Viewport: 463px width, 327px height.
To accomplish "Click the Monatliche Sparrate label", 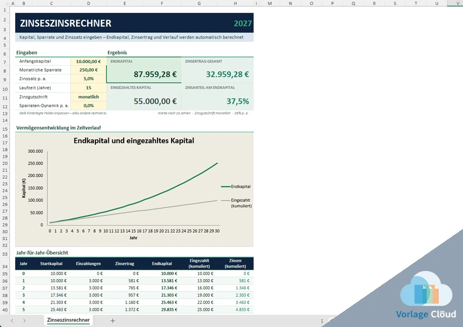I will pos(40,70).
